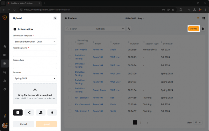Switch to list view icon
This screenshot has height=131, width=209.
[198, 18]
